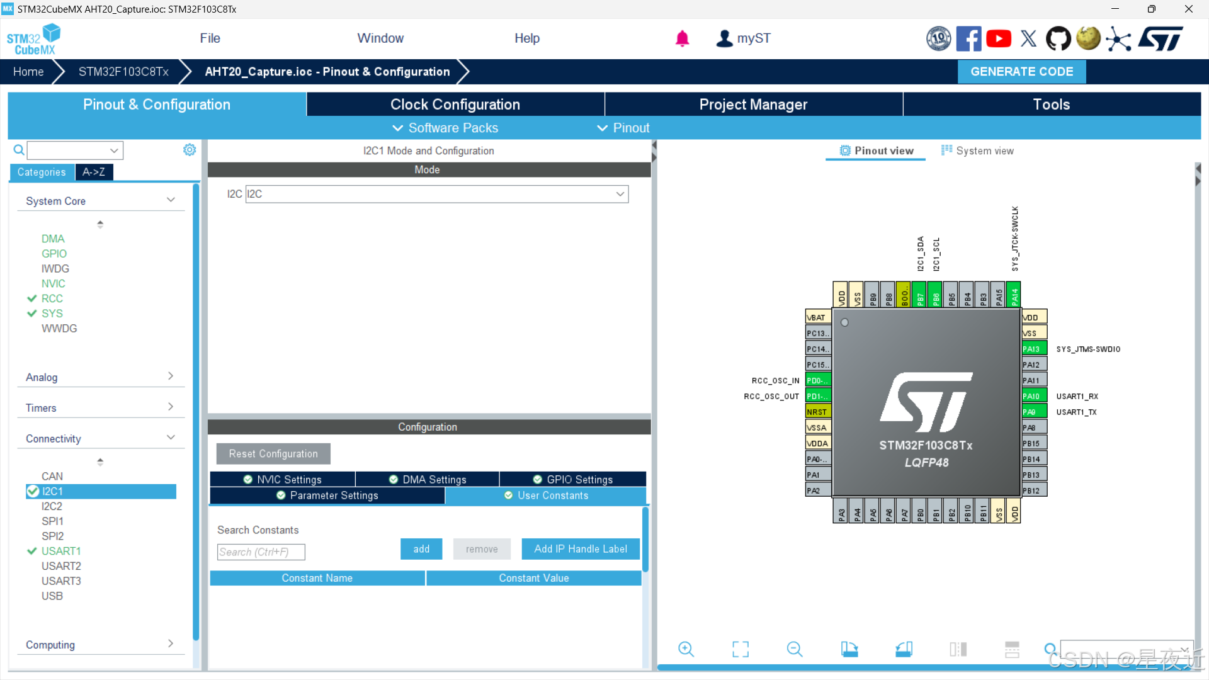Image resolution: width=1209 pixels, height=680 pixels.
Task: Rotate pinout view clockwise icon
Action: coord(849,649)
